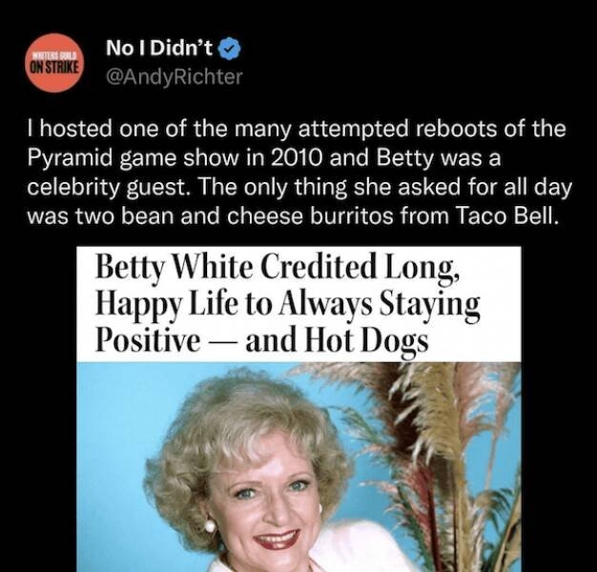Click the word "Positive" in the headline
Image resolution: width=597 pixels, height=572 pixels.
pos(148,338)
